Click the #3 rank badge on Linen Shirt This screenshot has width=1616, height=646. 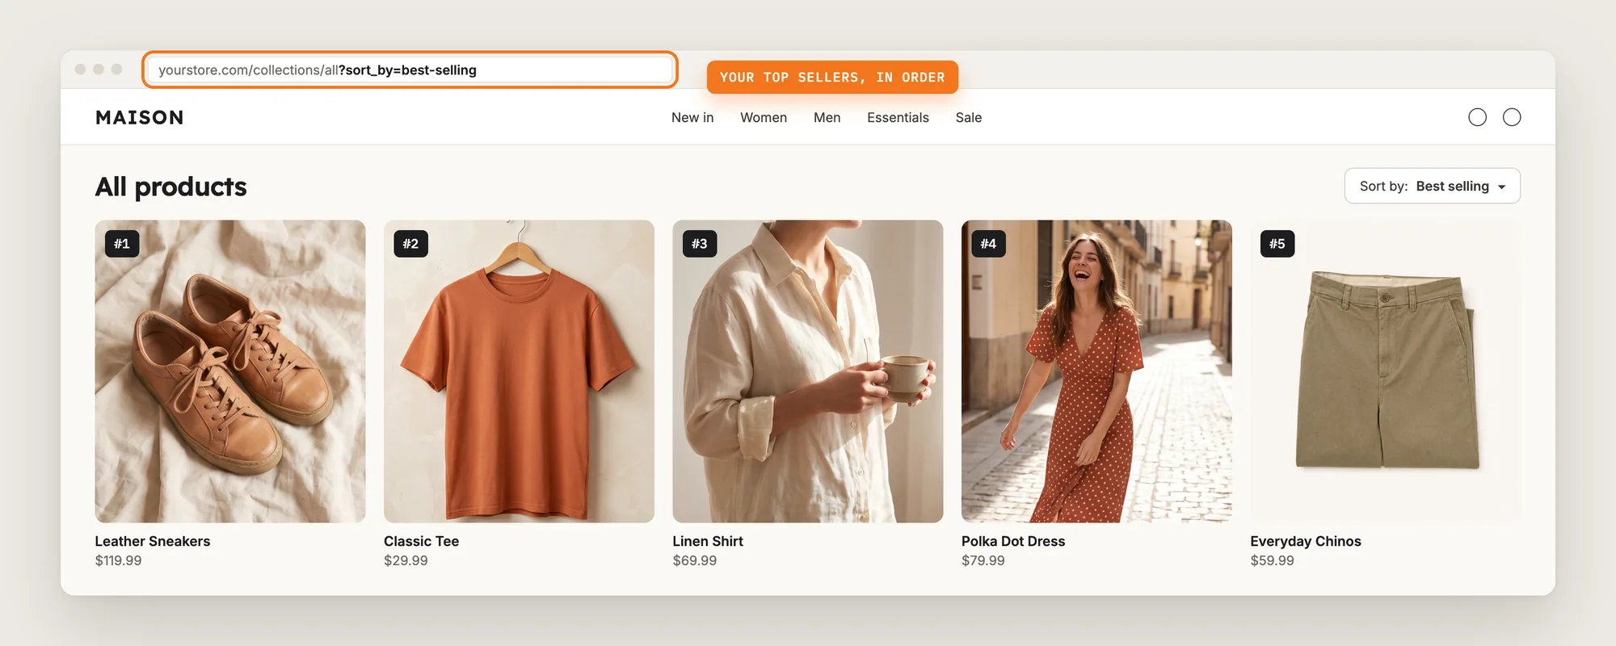click(x=700, y=244)
